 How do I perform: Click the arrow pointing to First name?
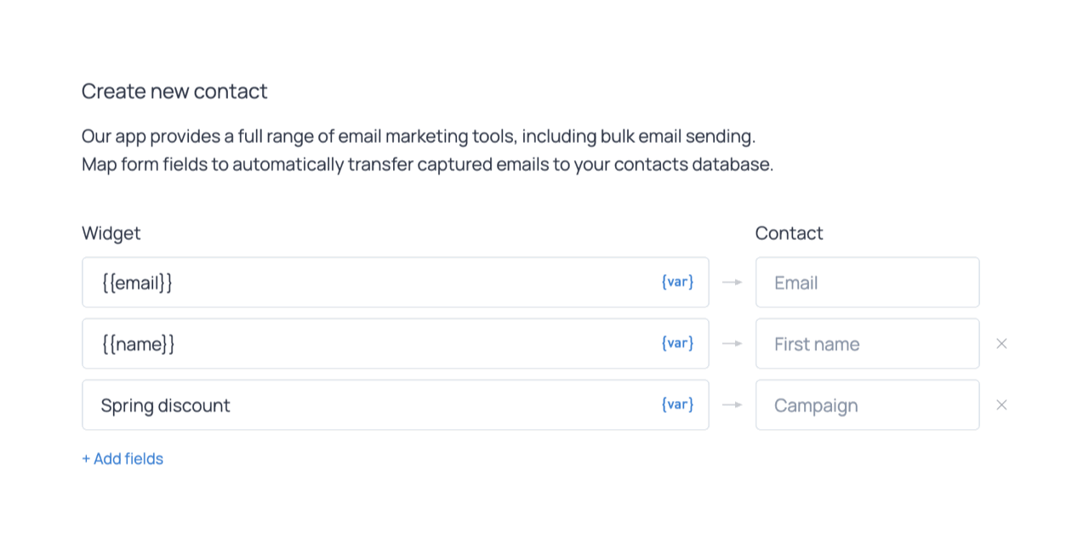click(732, 343)
